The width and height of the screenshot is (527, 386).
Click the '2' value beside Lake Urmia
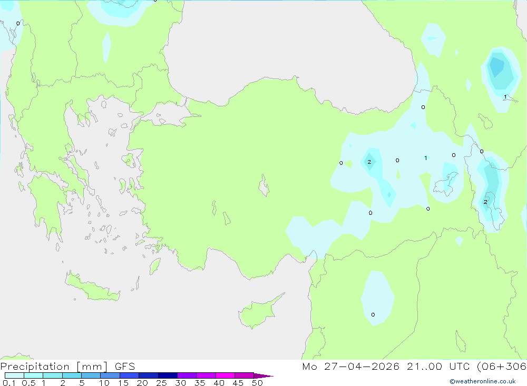pos(485,202)
